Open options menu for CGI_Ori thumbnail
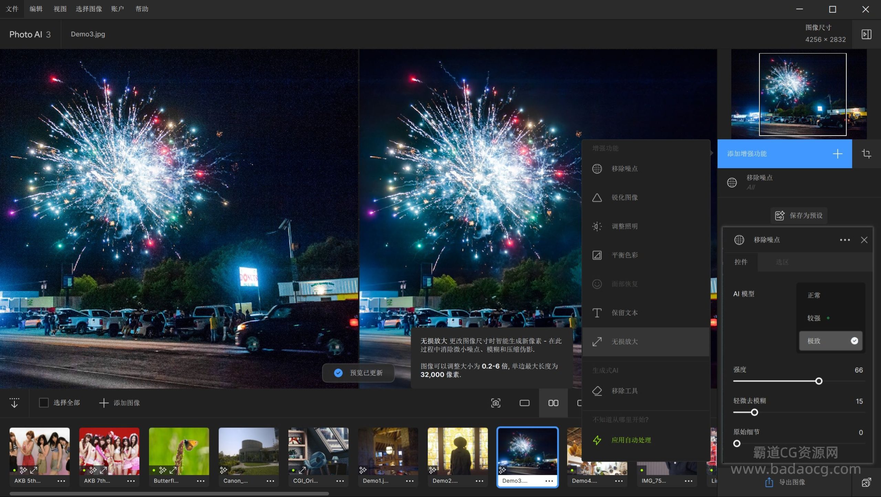881x497 pixels. (340, 481)
